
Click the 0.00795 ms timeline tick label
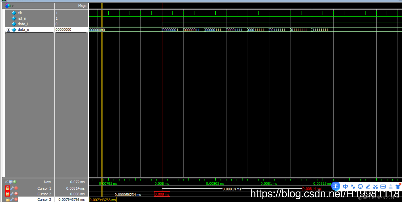[x=108, y=183]
